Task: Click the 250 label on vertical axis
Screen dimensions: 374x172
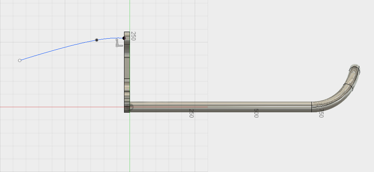Action: 134,36
